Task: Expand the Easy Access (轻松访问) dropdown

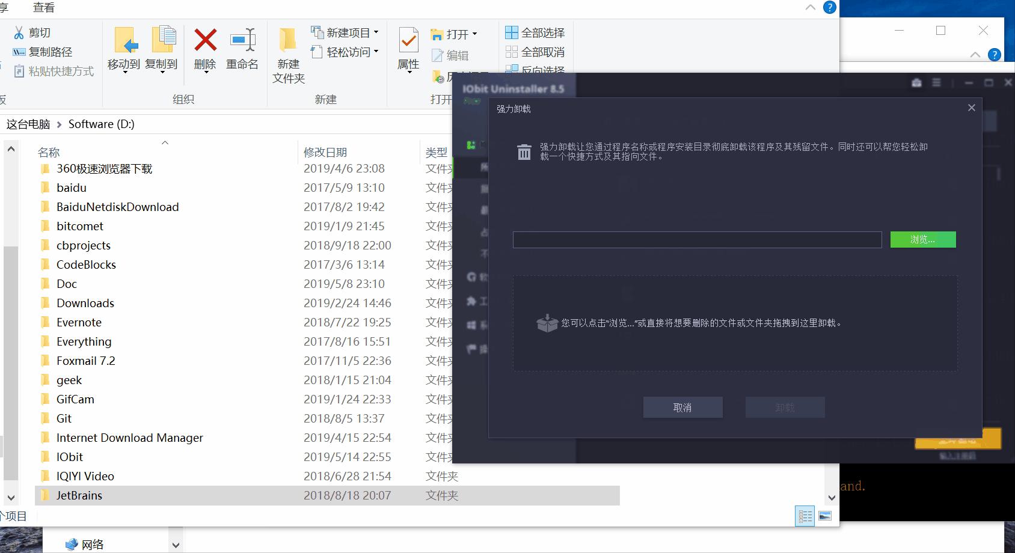Action: coord(345,52)
